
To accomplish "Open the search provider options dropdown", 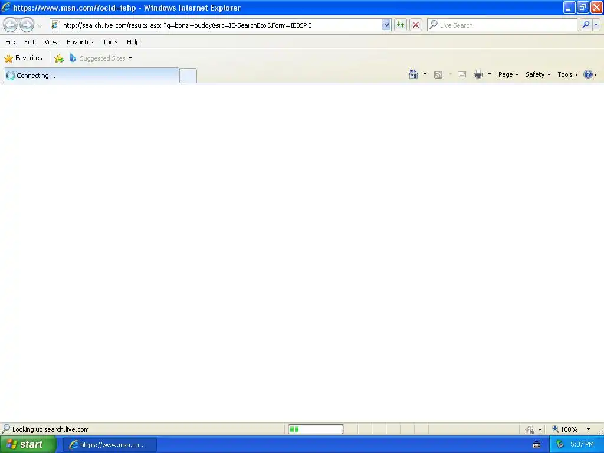I will (x=596, y=25).
